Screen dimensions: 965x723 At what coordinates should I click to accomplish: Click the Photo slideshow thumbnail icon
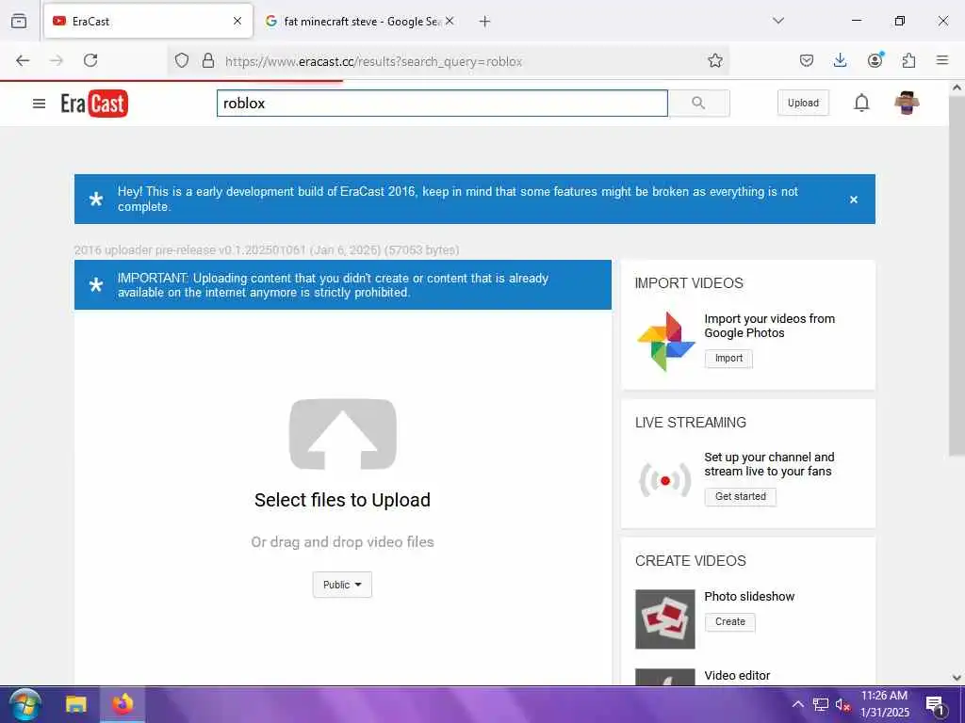pyautogui.click(x=665, y=619)
